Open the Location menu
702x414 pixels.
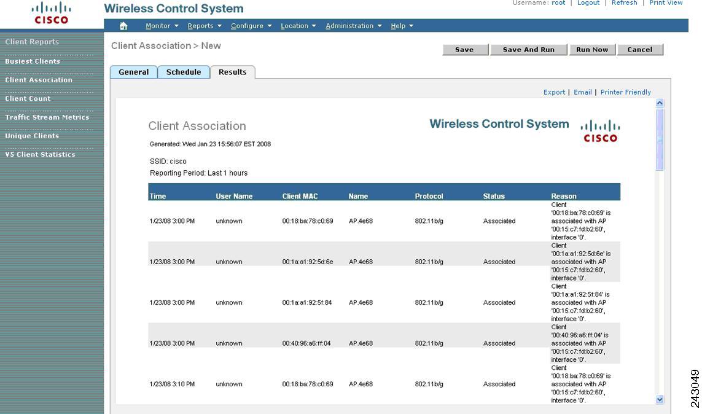click(294, 26)
